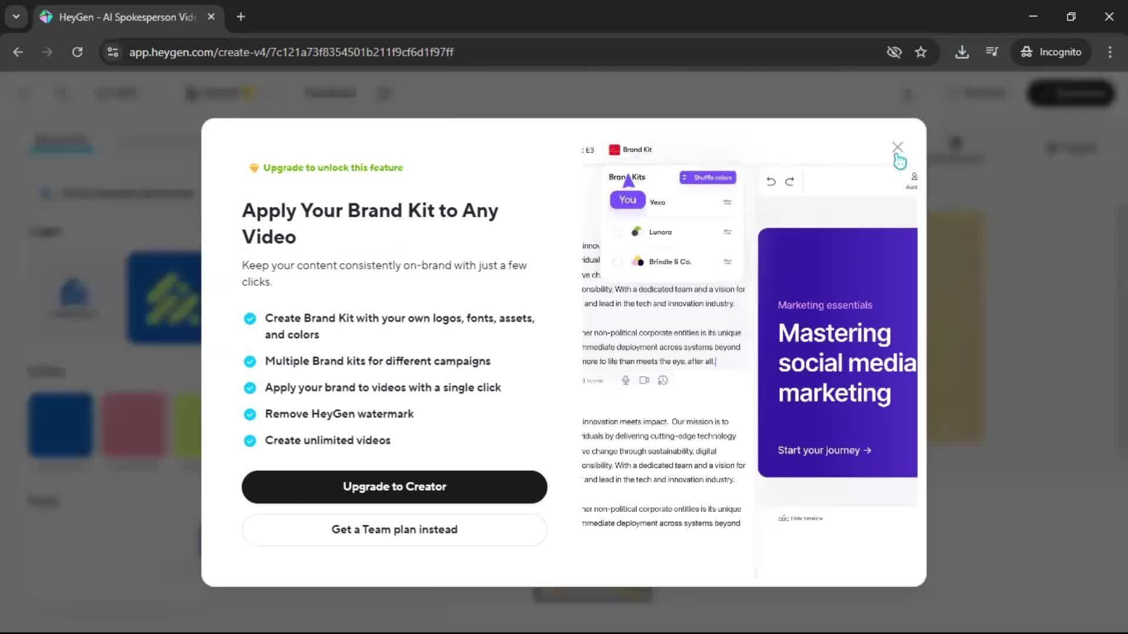The width and height of the screenshot is (1128, 634).
Task: Open the tab search dropdown arrow
Action: pyautogui.click(x=16, y=16)
